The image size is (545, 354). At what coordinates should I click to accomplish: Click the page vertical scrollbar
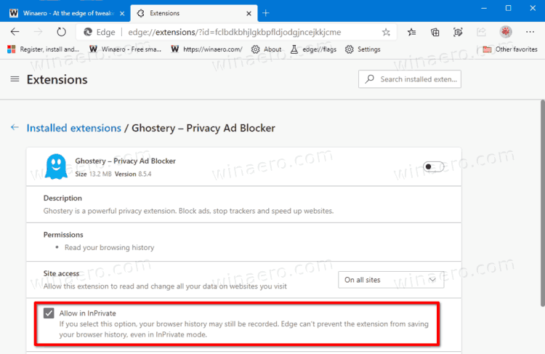tap(542, 204)
